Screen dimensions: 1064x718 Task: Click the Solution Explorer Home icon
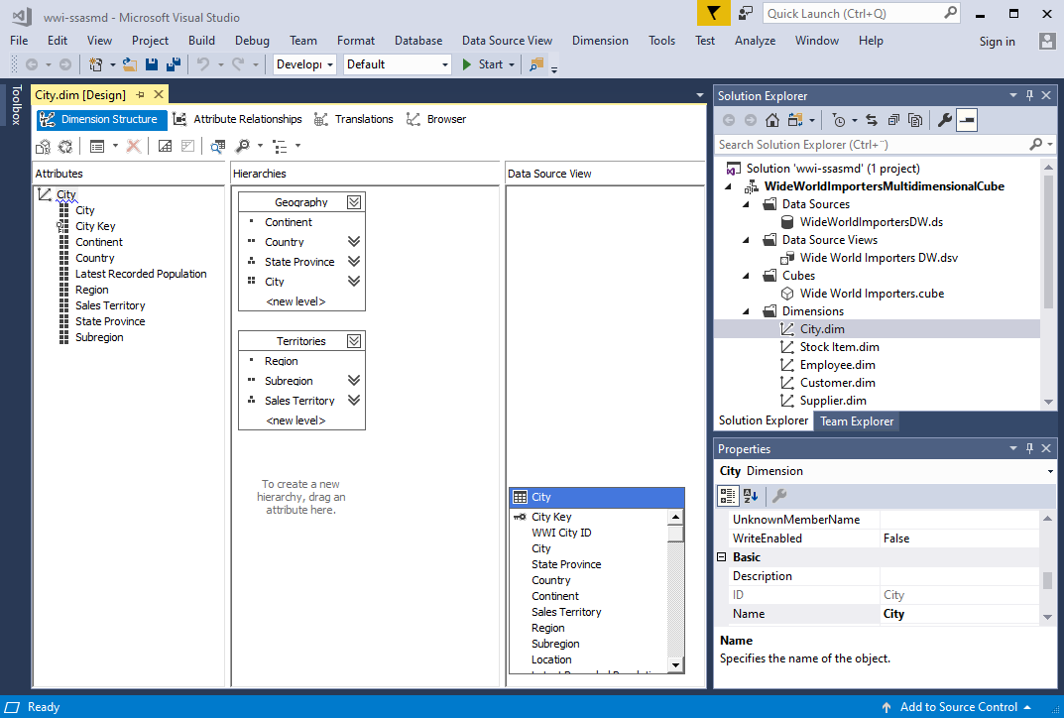pyautogui.click(x=772, y=120)
